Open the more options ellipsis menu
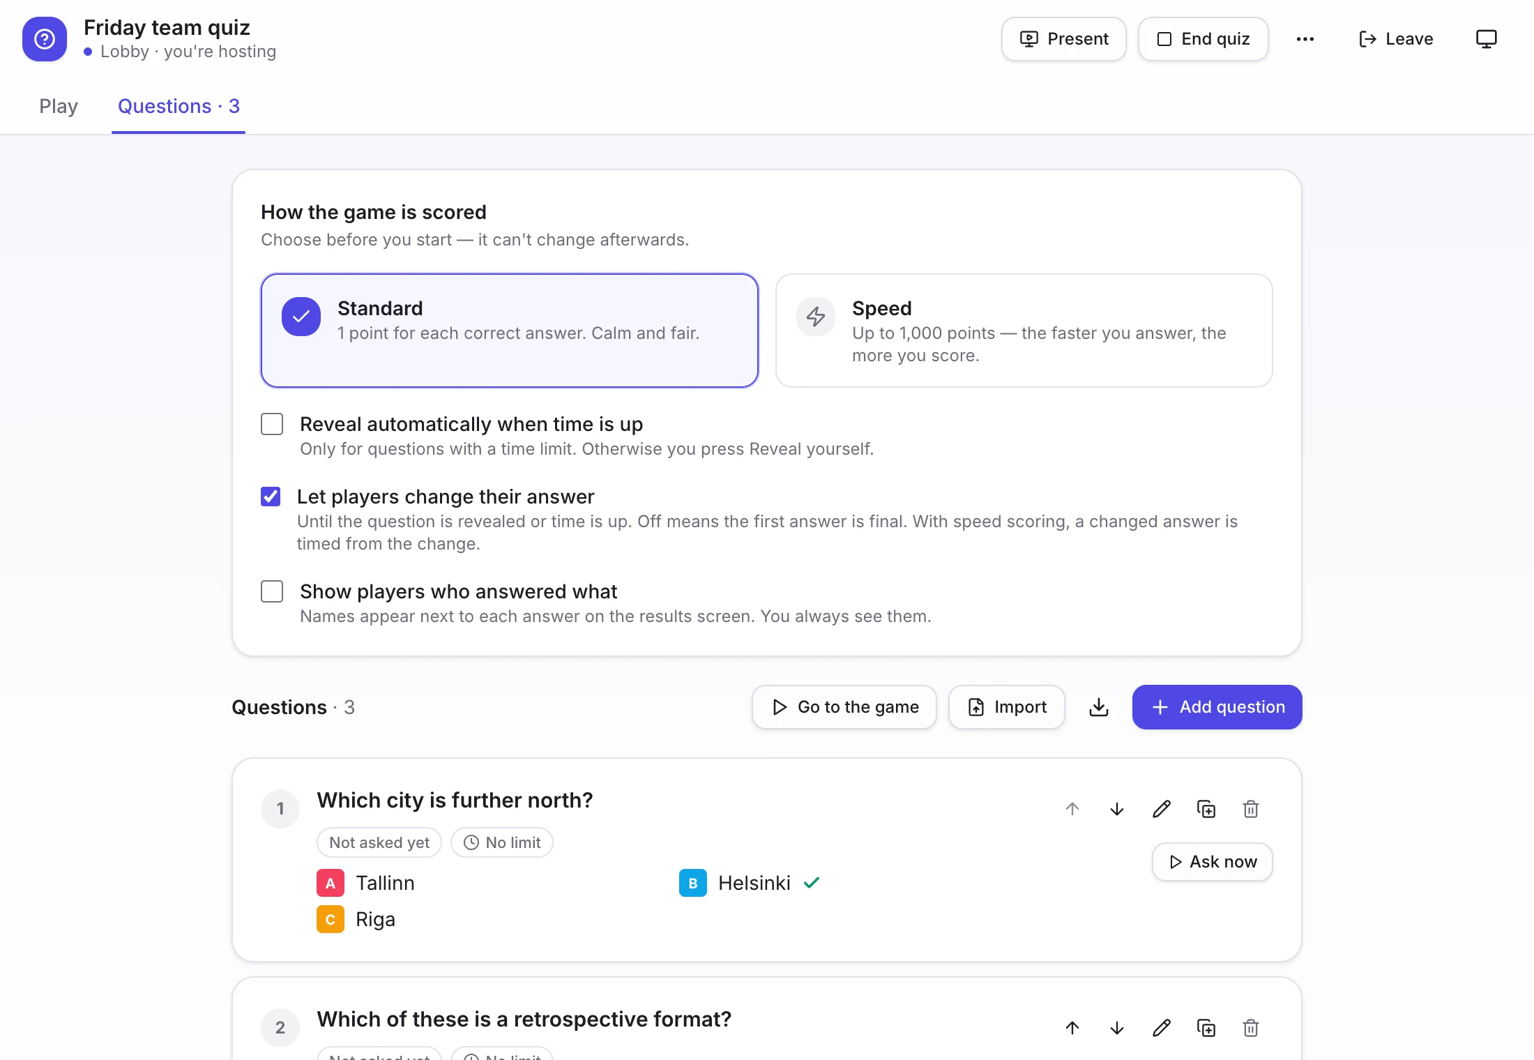This screenshot has width=1534, height=1060. (1305, 39)
